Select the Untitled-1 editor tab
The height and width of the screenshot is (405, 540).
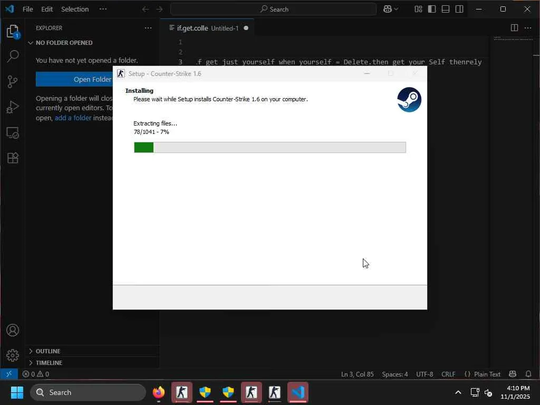[x=208, y=28]
